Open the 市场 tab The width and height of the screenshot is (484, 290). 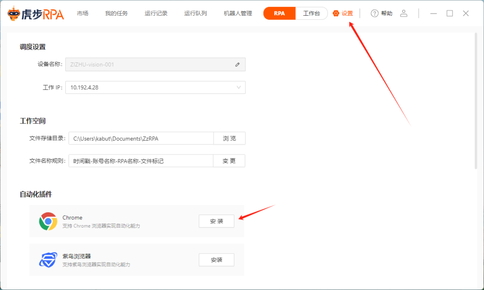click(x=82, y=13)
